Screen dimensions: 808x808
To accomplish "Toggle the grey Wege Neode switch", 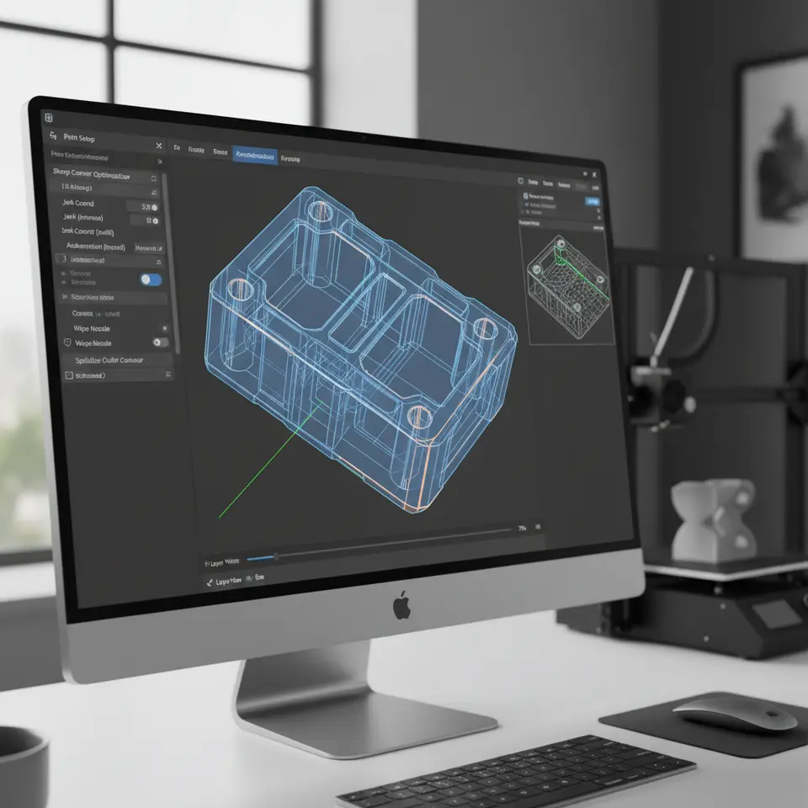I will [x=160, y=343].
